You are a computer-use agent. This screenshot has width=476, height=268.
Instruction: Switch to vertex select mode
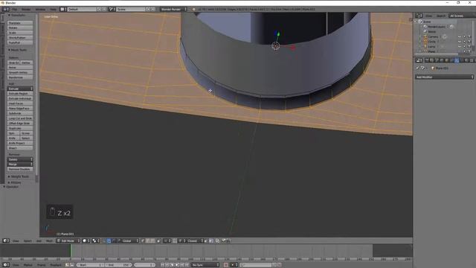(143, 240)
